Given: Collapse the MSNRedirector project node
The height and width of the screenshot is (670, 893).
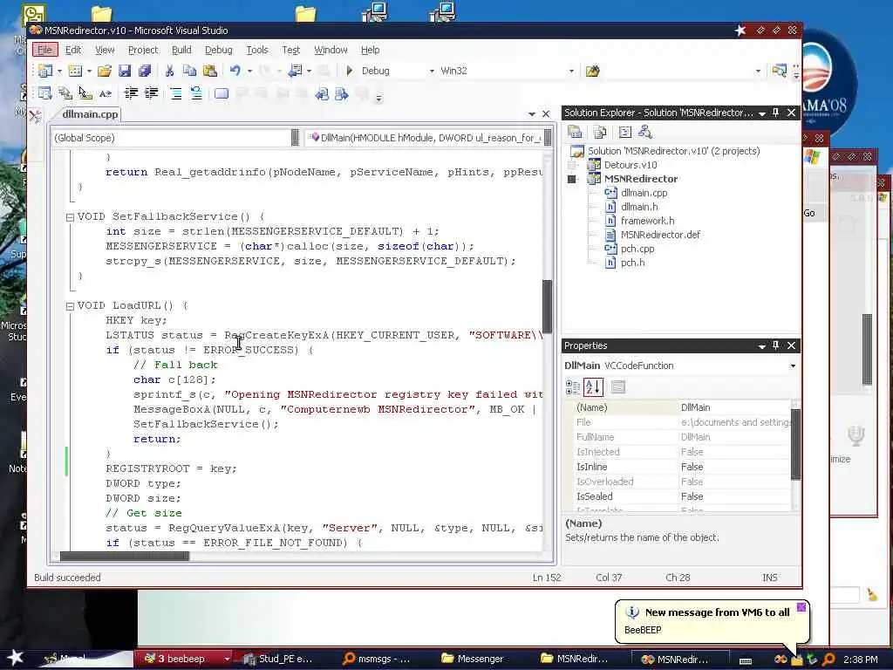Looking at the screenshot, I should click(x=572, y=179).
